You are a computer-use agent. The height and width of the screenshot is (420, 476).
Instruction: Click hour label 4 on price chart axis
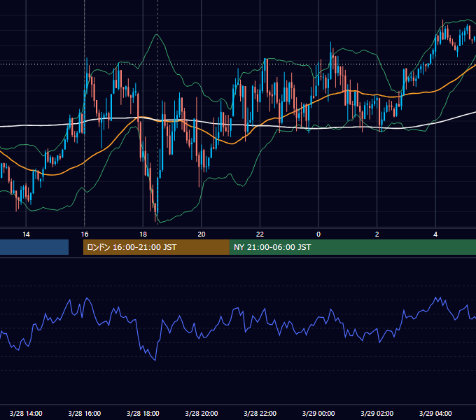point(435,234)
